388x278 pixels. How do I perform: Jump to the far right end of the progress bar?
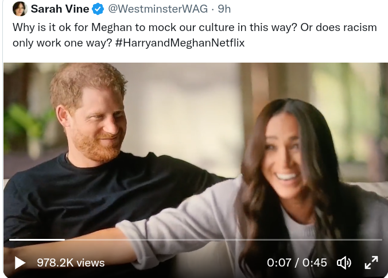pyautogui.click(x=380, y=240)
